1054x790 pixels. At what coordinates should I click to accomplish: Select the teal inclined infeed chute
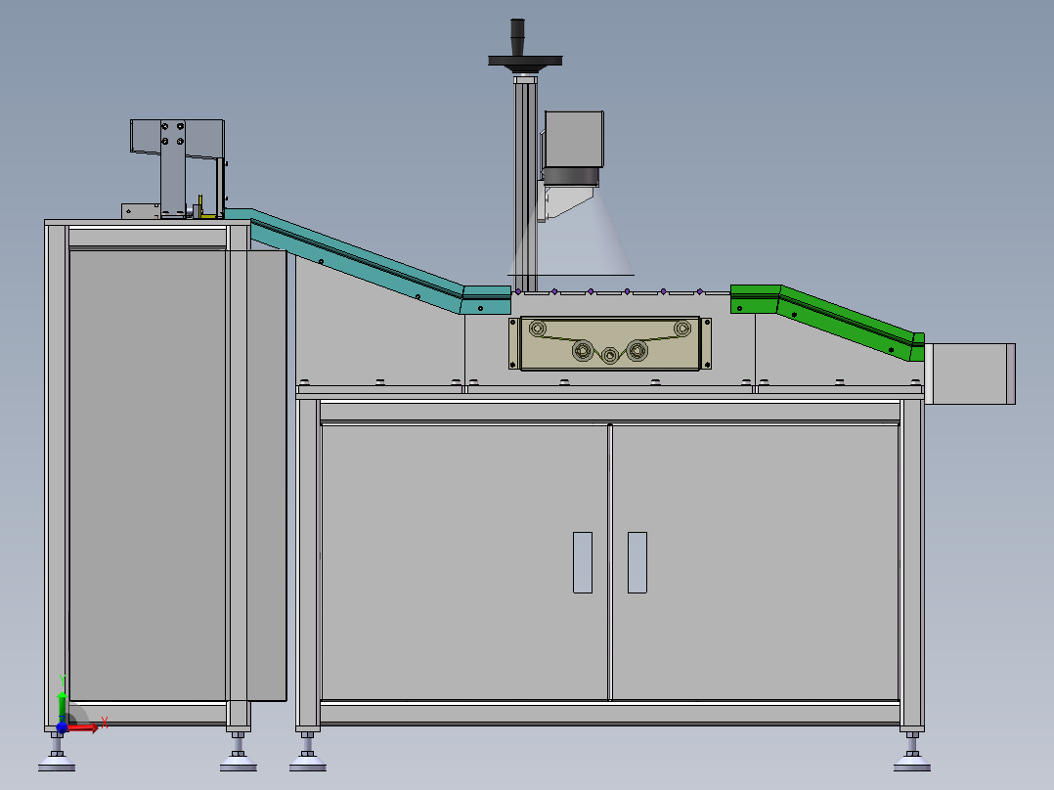point(368,262)
